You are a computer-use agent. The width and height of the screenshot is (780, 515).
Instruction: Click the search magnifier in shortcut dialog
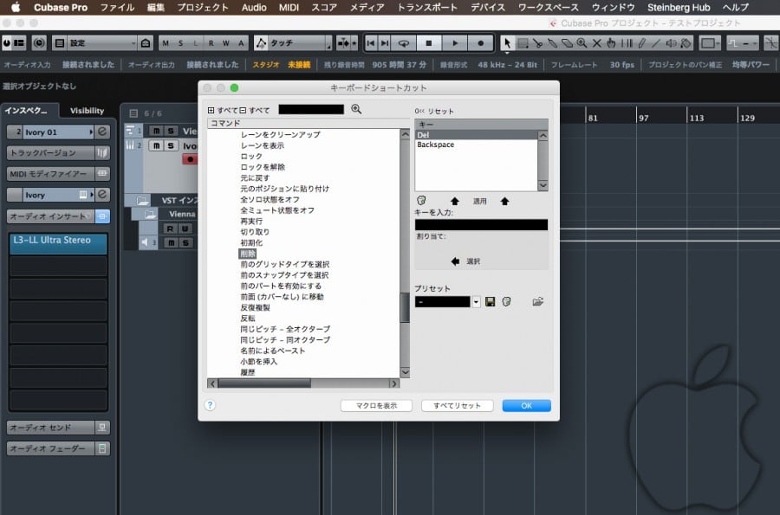tap(356, 109)
